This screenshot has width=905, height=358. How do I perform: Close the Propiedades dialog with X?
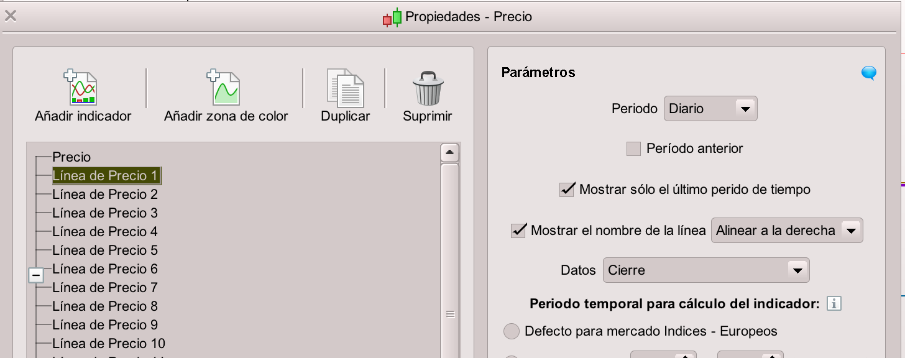pos(11,16)
